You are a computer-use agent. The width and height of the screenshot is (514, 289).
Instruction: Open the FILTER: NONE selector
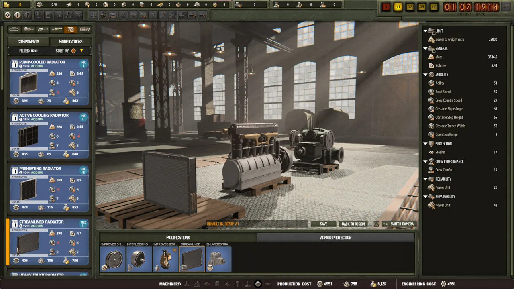point(29,51)
